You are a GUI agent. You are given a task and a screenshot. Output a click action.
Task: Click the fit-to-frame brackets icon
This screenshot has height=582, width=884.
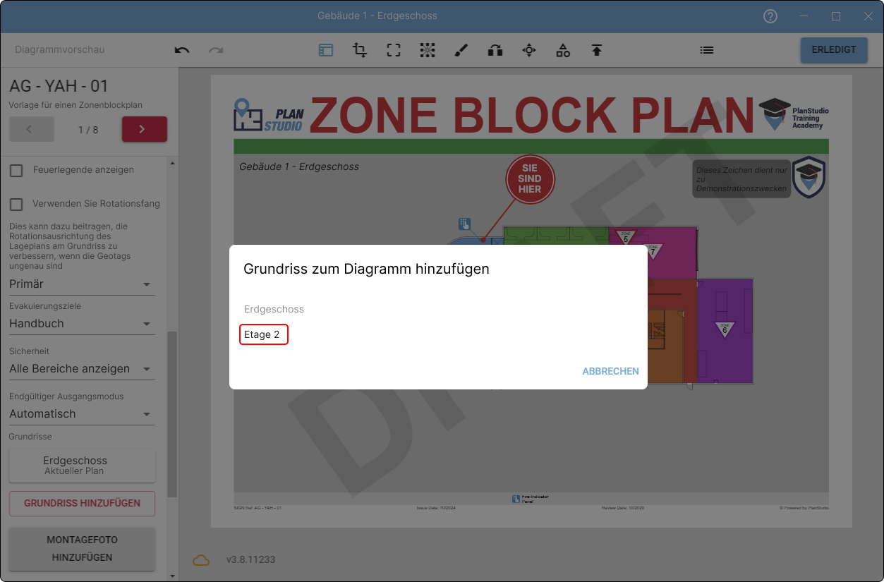(x=394, y=50)
